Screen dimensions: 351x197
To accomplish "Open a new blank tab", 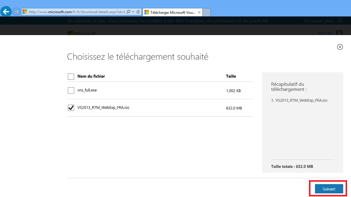I will pos(207,12).
